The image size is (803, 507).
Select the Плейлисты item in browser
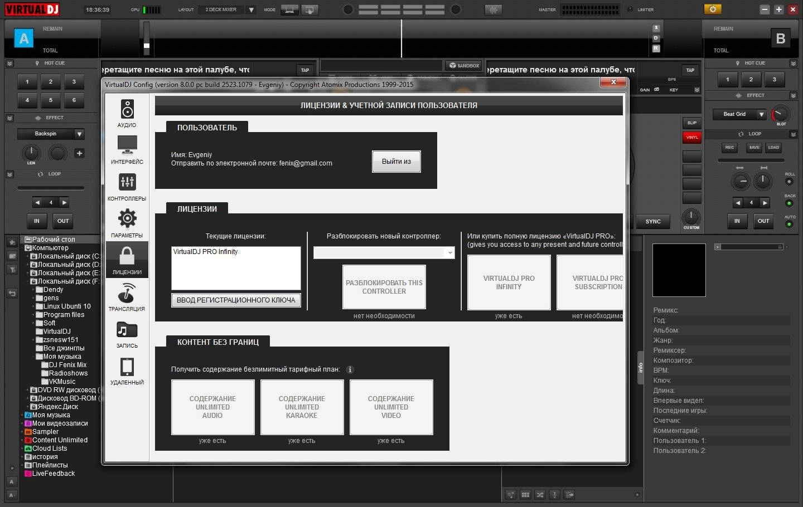[x=46, y=465]
